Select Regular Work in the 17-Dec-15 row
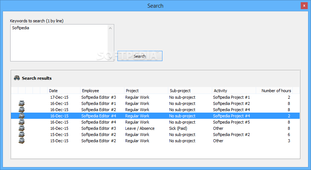 point(137,97)
